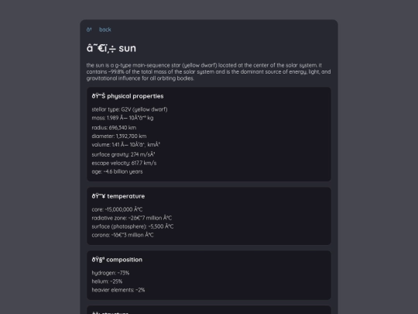Screen dimensions: 418x314
Task: Click the core temperature 15,000,000 line
Action: (117, 209)
